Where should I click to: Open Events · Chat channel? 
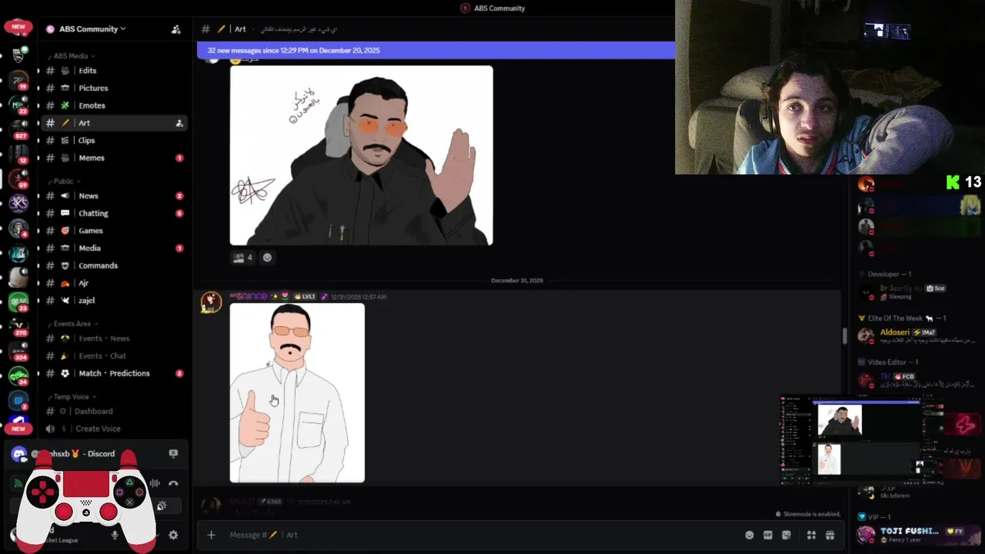point(114,356)
